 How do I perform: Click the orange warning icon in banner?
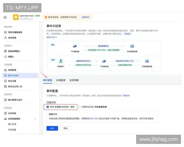point(46,17)
